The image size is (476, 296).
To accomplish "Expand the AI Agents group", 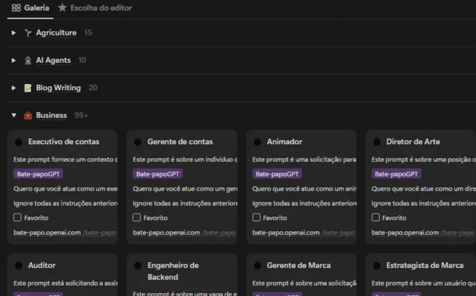I will 14,61.
